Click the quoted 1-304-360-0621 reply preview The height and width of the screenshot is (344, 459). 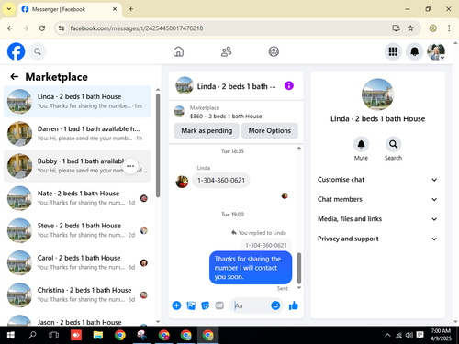point(266,245)
